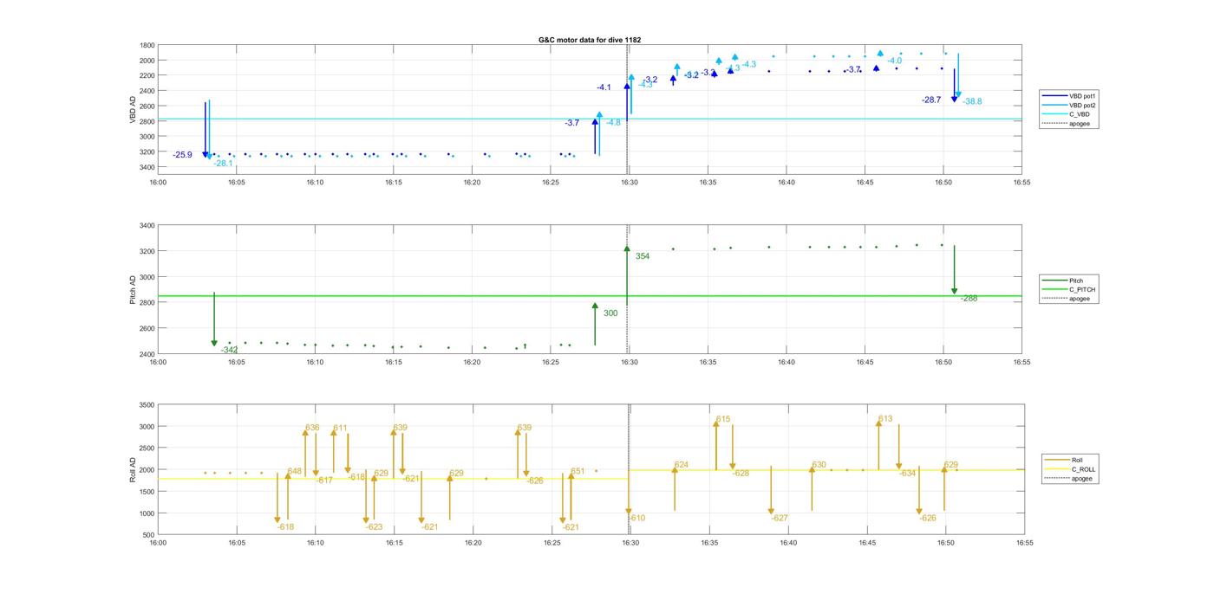Click the "Pitch AD" y-axis label
This screenshot has width=1214, height=600.
click(x=133, y=290)
